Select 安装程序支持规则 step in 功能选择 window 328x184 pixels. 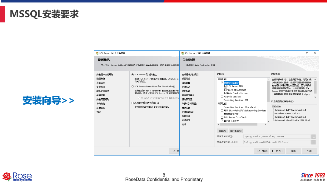click(x=190, y=75)
